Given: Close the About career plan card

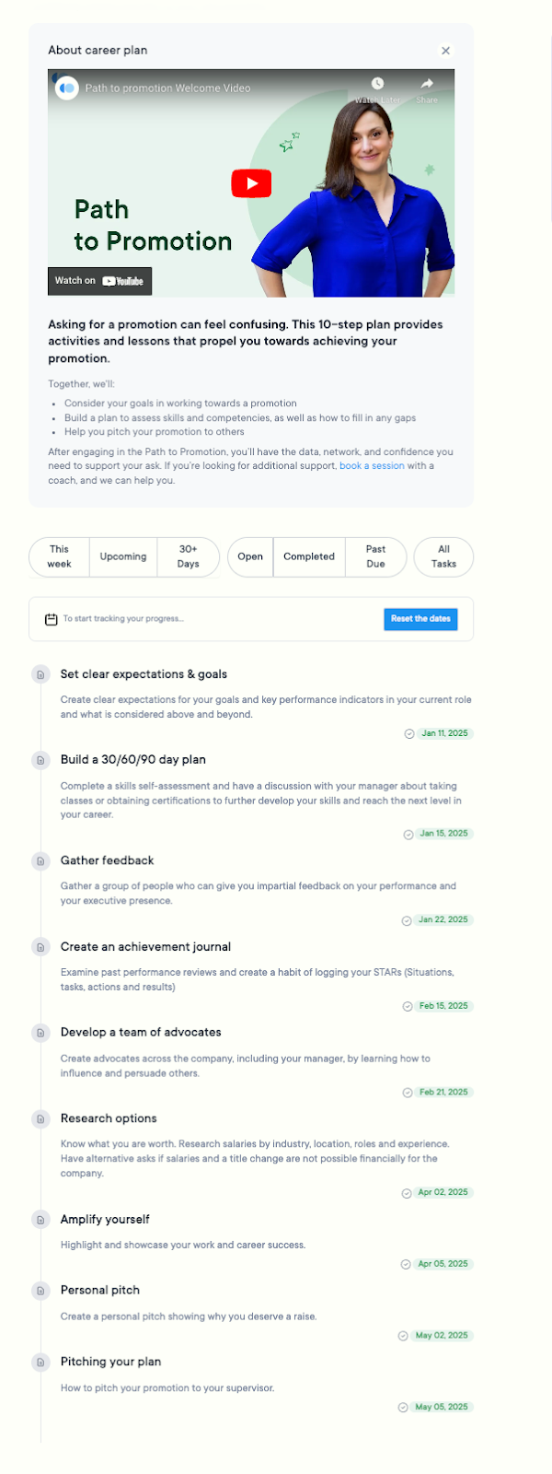Looking at the screenshot, I should [446, 51].
